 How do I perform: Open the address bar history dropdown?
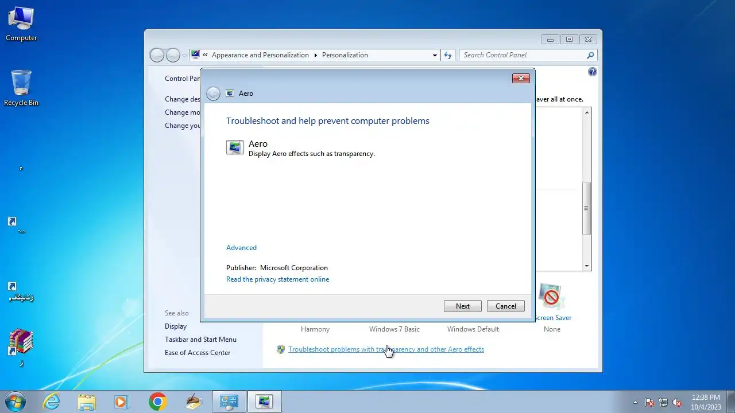coord(435,55)
